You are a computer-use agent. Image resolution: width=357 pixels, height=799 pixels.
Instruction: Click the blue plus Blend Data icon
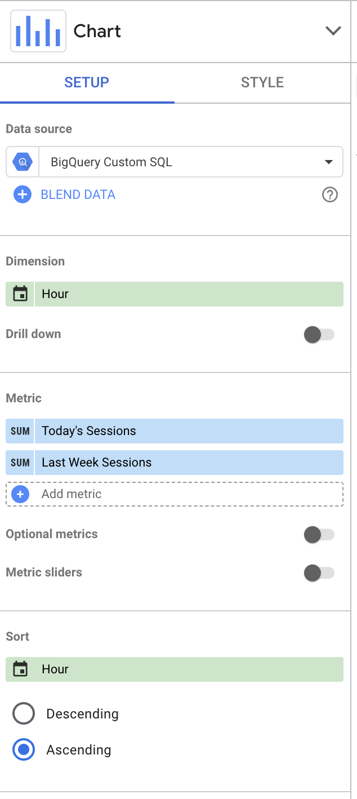(x=23, y=195)
